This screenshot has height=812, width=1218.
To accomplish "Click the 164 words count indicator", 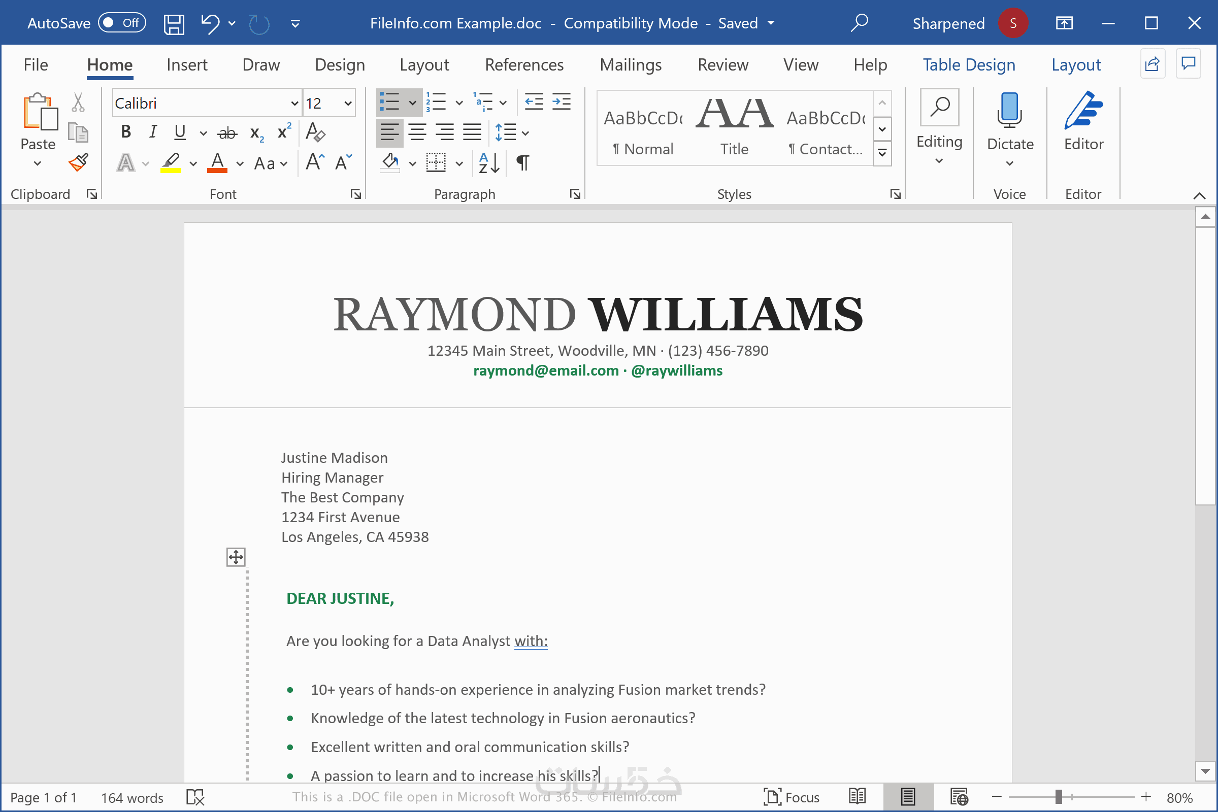I will point(131,797).
